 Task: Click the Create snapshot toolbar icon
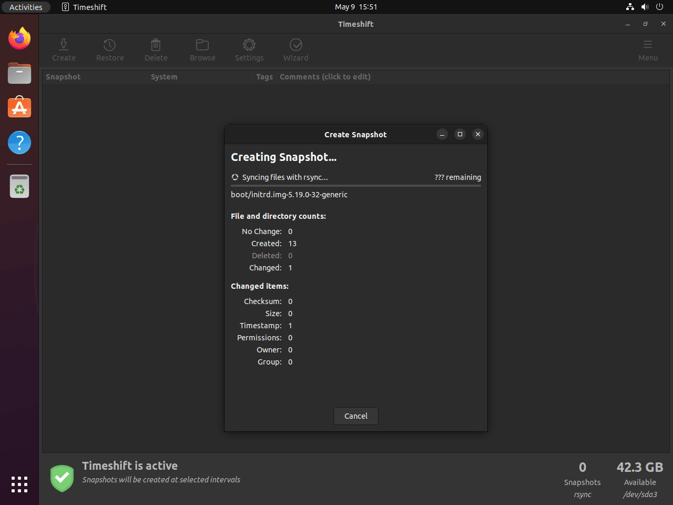64,50
